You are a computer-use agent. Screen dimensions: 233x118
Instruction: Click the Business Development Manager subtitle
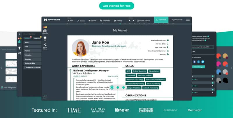coord(109,46)
